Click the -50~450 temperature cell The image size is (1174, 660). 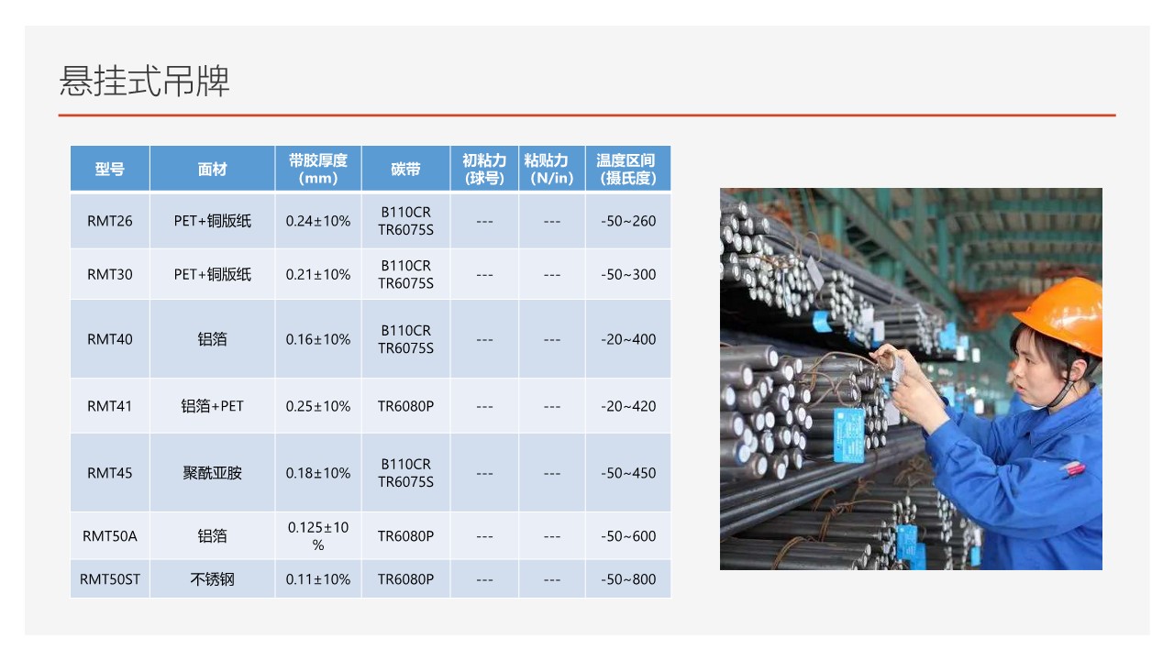point(628,473)
